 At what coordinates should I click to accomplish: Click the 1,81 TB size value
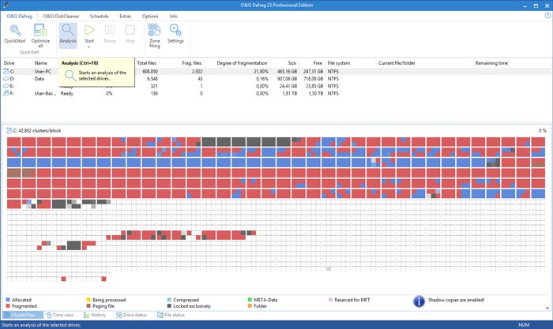coord(290,93)
